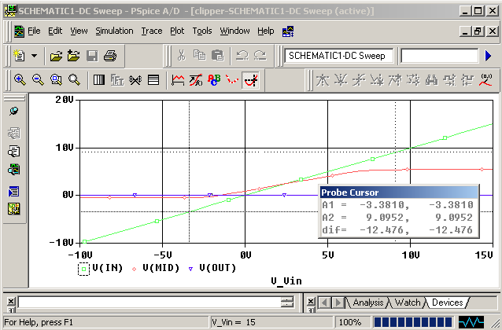Select the V(MID) red trace legend marker
This screenshot has width=502, height=330.
[134, 269]
